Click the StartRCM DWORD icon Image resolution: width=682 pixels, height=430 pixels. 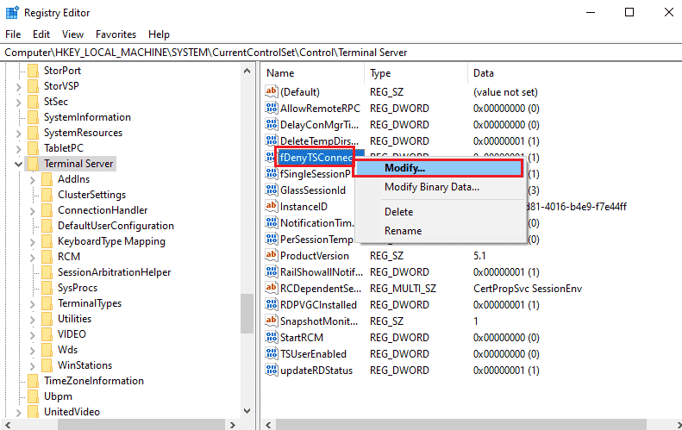(272, 337)
